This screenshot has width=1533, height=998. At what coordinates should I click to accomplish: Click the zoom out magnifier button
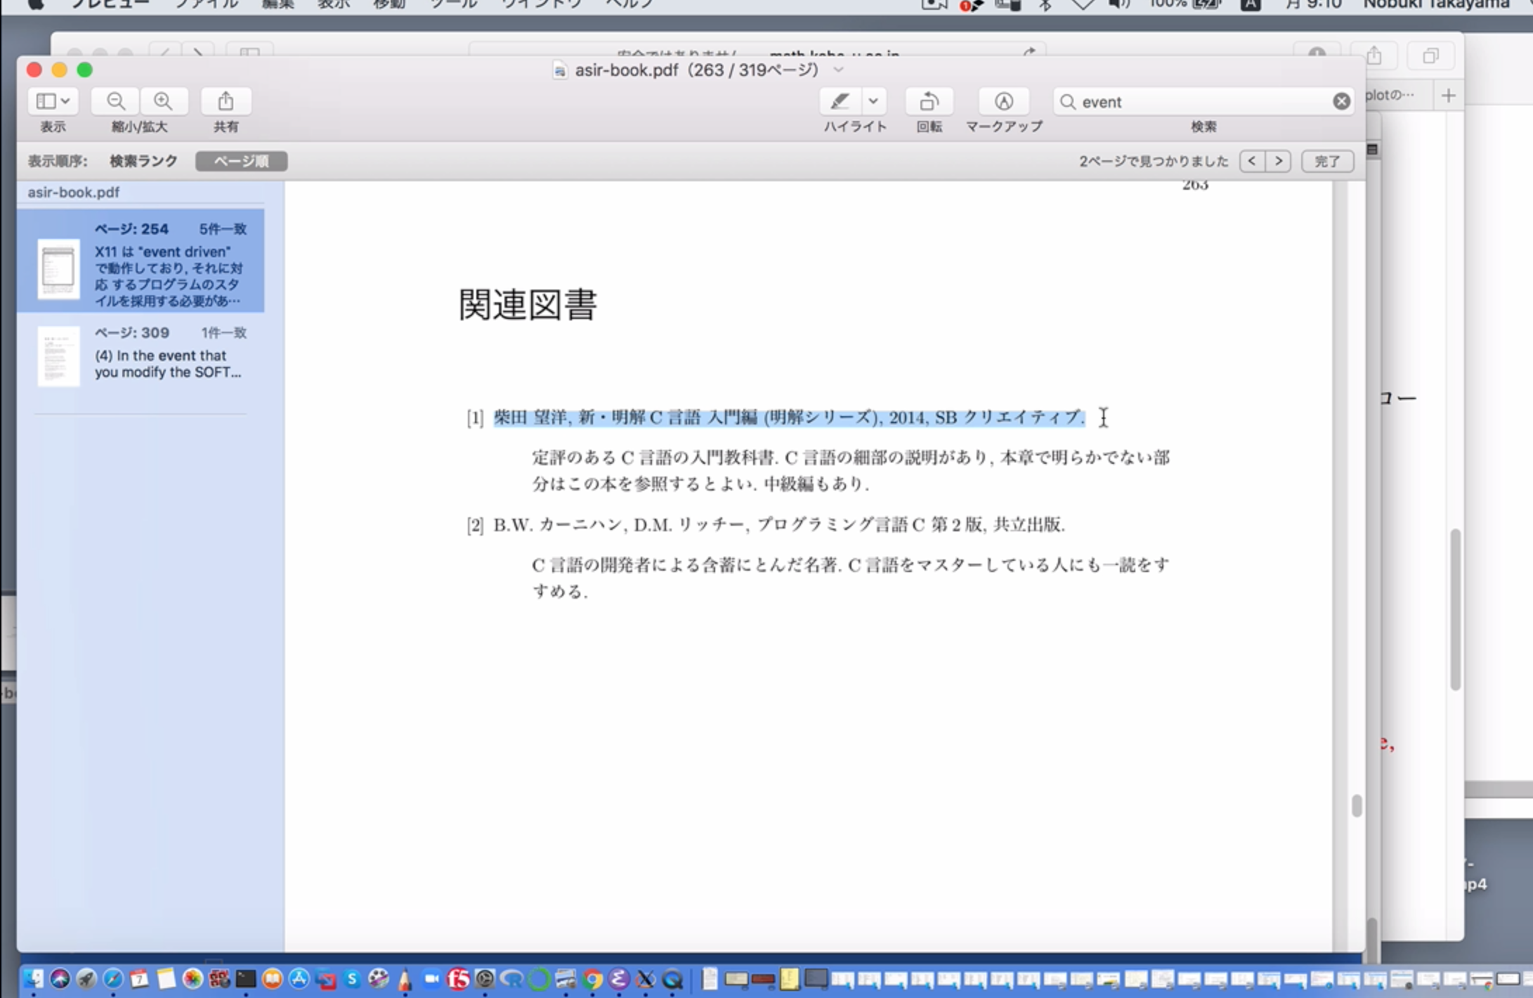click(x=116, y=101)
